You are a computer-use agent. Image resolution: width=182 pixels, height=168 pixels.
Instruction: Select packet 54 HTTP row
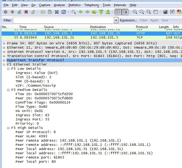[92, 33]
